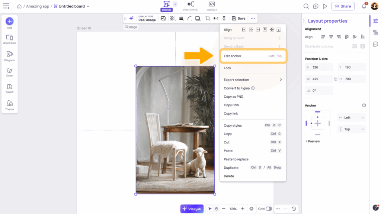Click the Share button

(x=343, y=6)
